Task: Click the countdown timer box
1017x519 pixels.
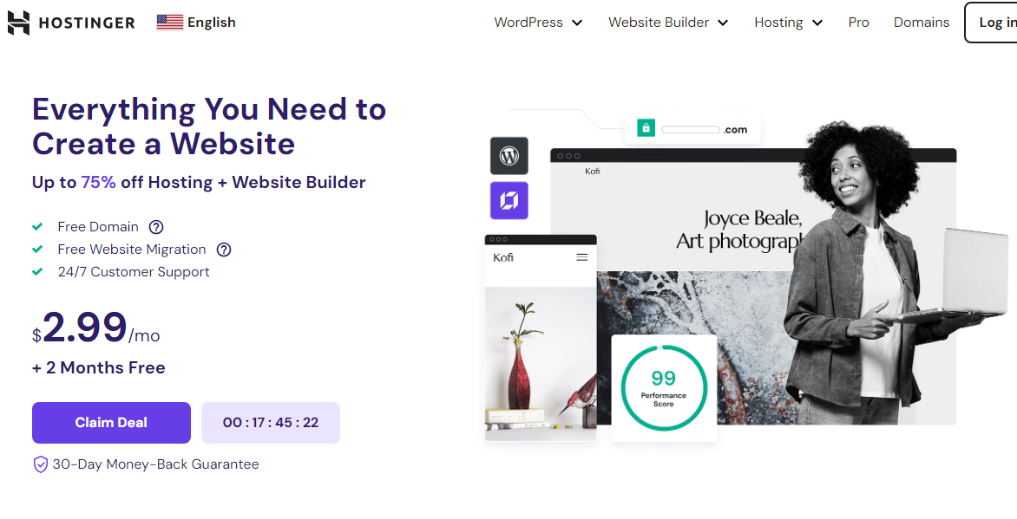Action: point(271,423)
